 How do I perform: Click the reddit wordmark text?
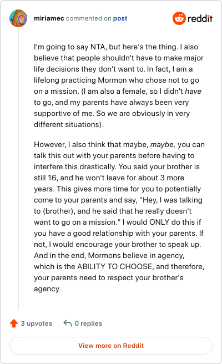click(200, 18)
